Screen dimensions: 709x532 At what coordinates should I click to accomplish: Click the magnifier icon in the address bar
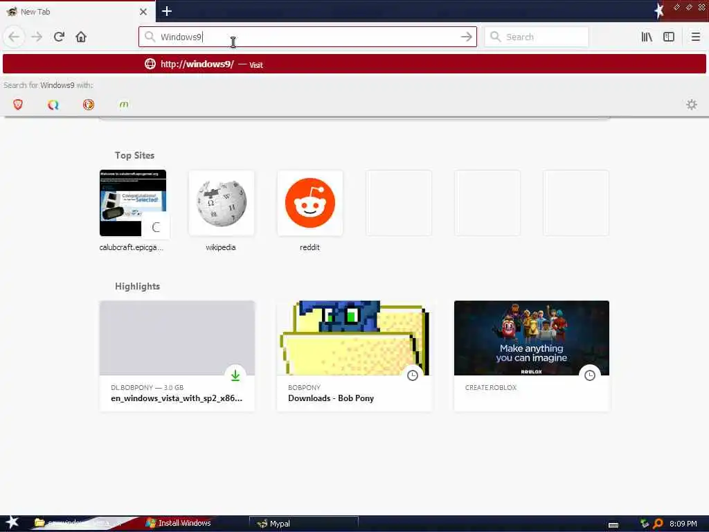tap(150, 37)
